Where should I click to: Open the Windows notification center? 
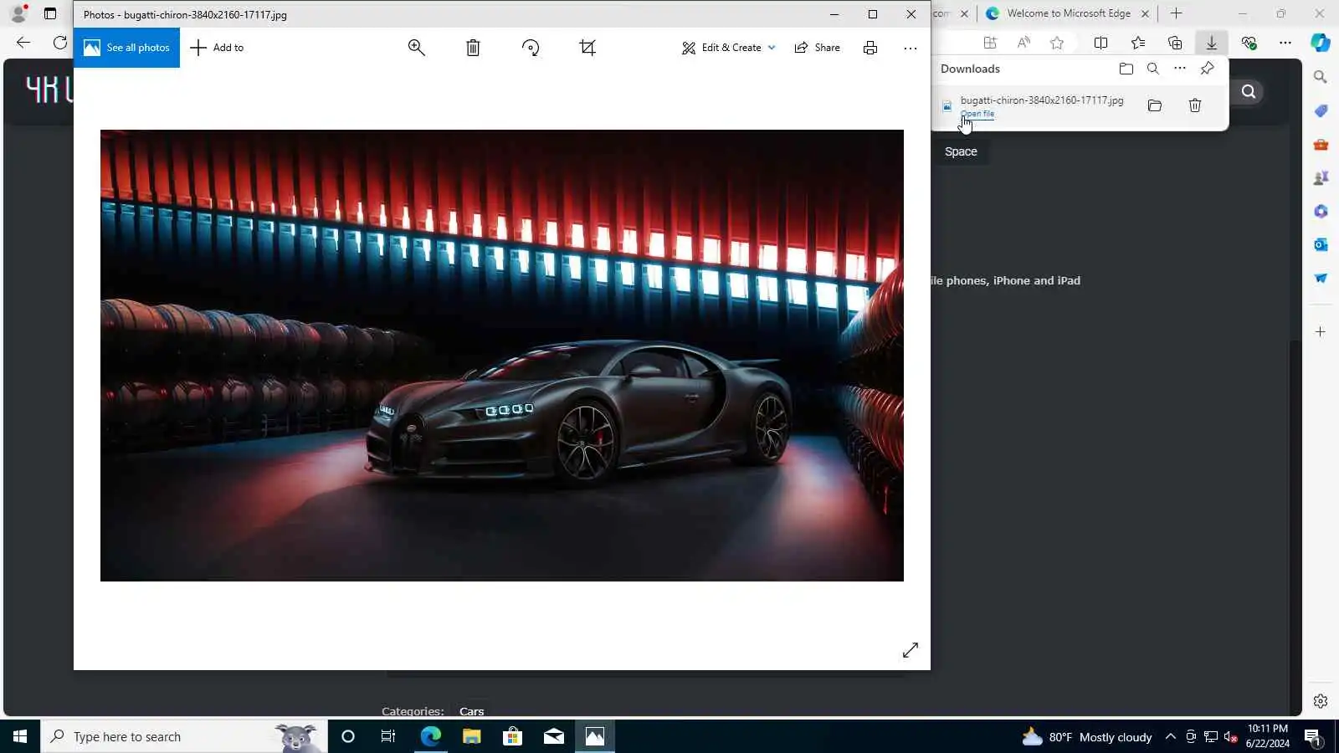pyautogui.click(x=1313, y=737)
